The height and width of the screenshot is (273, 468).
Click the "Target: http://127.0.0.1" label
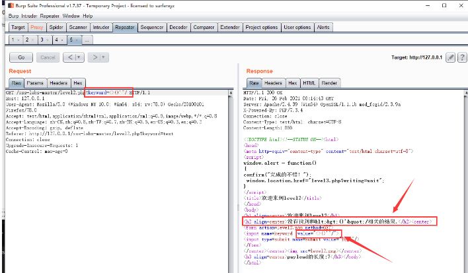coord(416,57)
